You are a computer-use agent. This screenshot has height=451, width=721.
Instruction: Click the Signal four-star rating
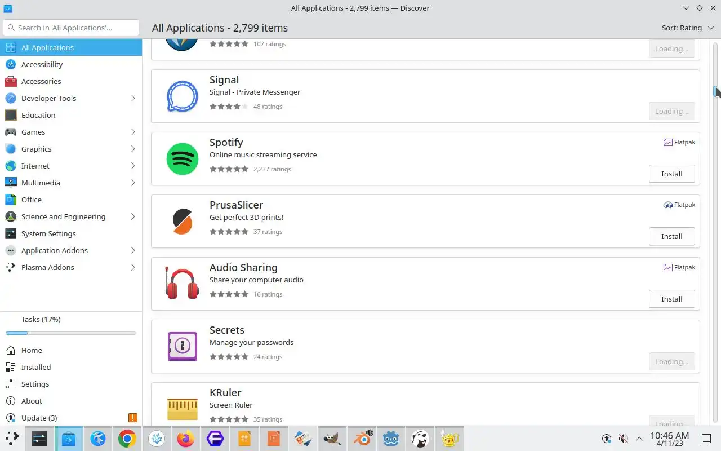pos(229,107)
